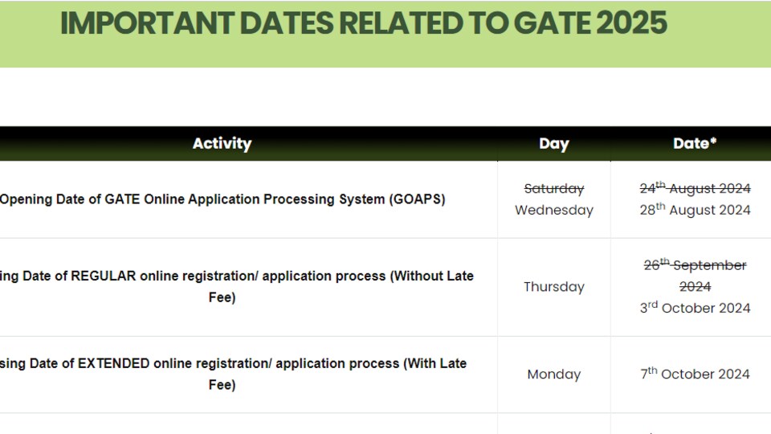The image size is (771, 434).
Task: Click Monday in the Day column
Action: (553, 375)
